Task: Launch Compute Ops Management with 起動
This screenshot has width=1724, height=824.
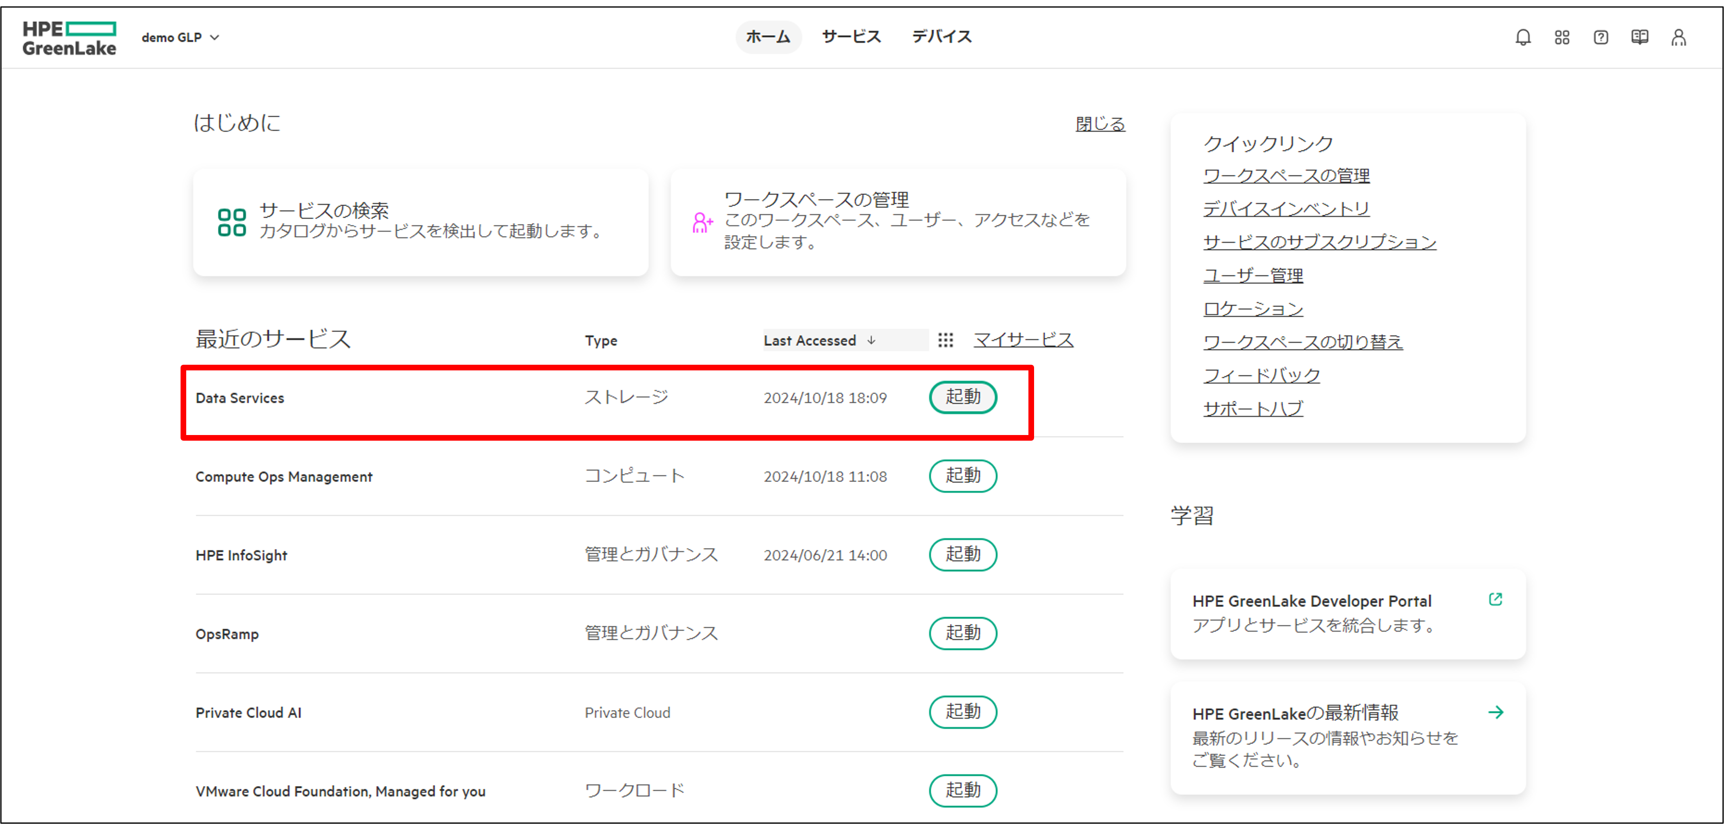Action: tap(963, 475)
